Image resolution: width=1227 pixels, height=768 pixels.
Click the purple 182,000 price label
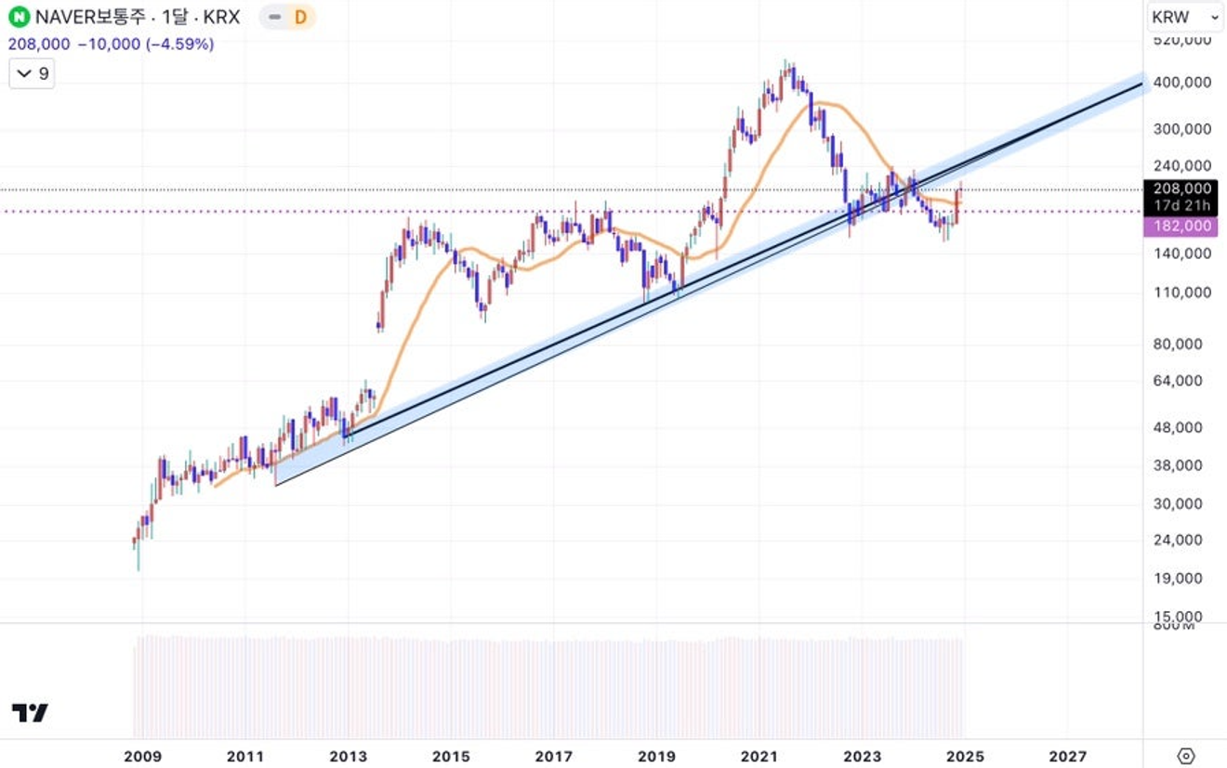(x=1181, y=226)
